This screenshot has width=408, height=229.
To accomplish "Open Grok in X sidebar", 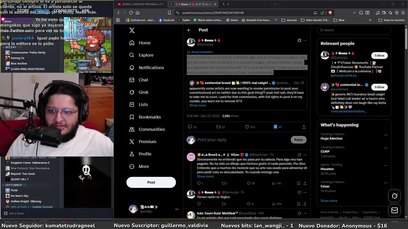I will [x=139, y=92].
